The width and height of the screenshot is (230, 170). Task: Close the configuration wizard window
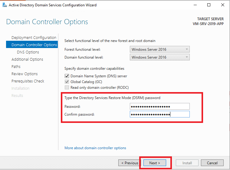pyautogui.click(x=222, y=5)
